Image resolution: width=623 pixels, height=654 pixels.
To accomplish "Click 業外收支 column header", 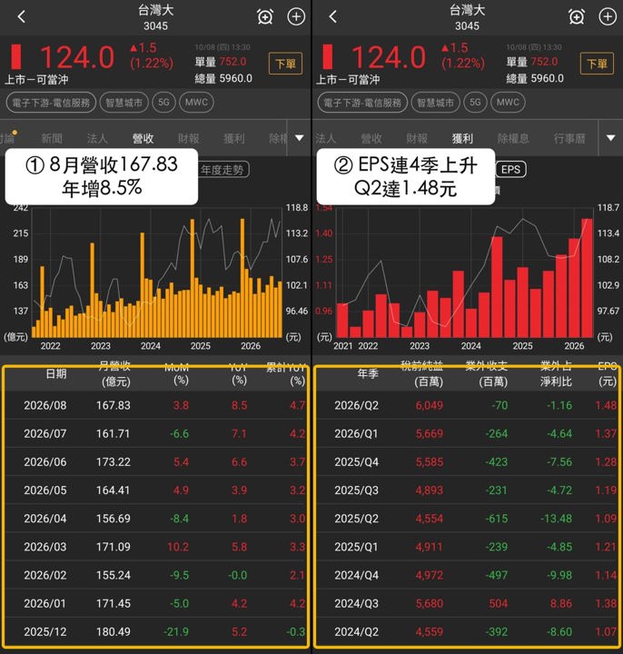I will coord(487,373).
